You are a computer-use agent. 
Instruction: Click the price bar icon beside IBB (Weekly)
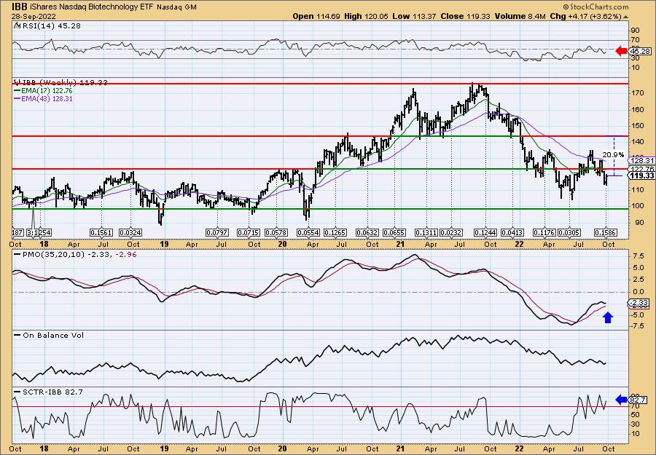tap(17, 82)
